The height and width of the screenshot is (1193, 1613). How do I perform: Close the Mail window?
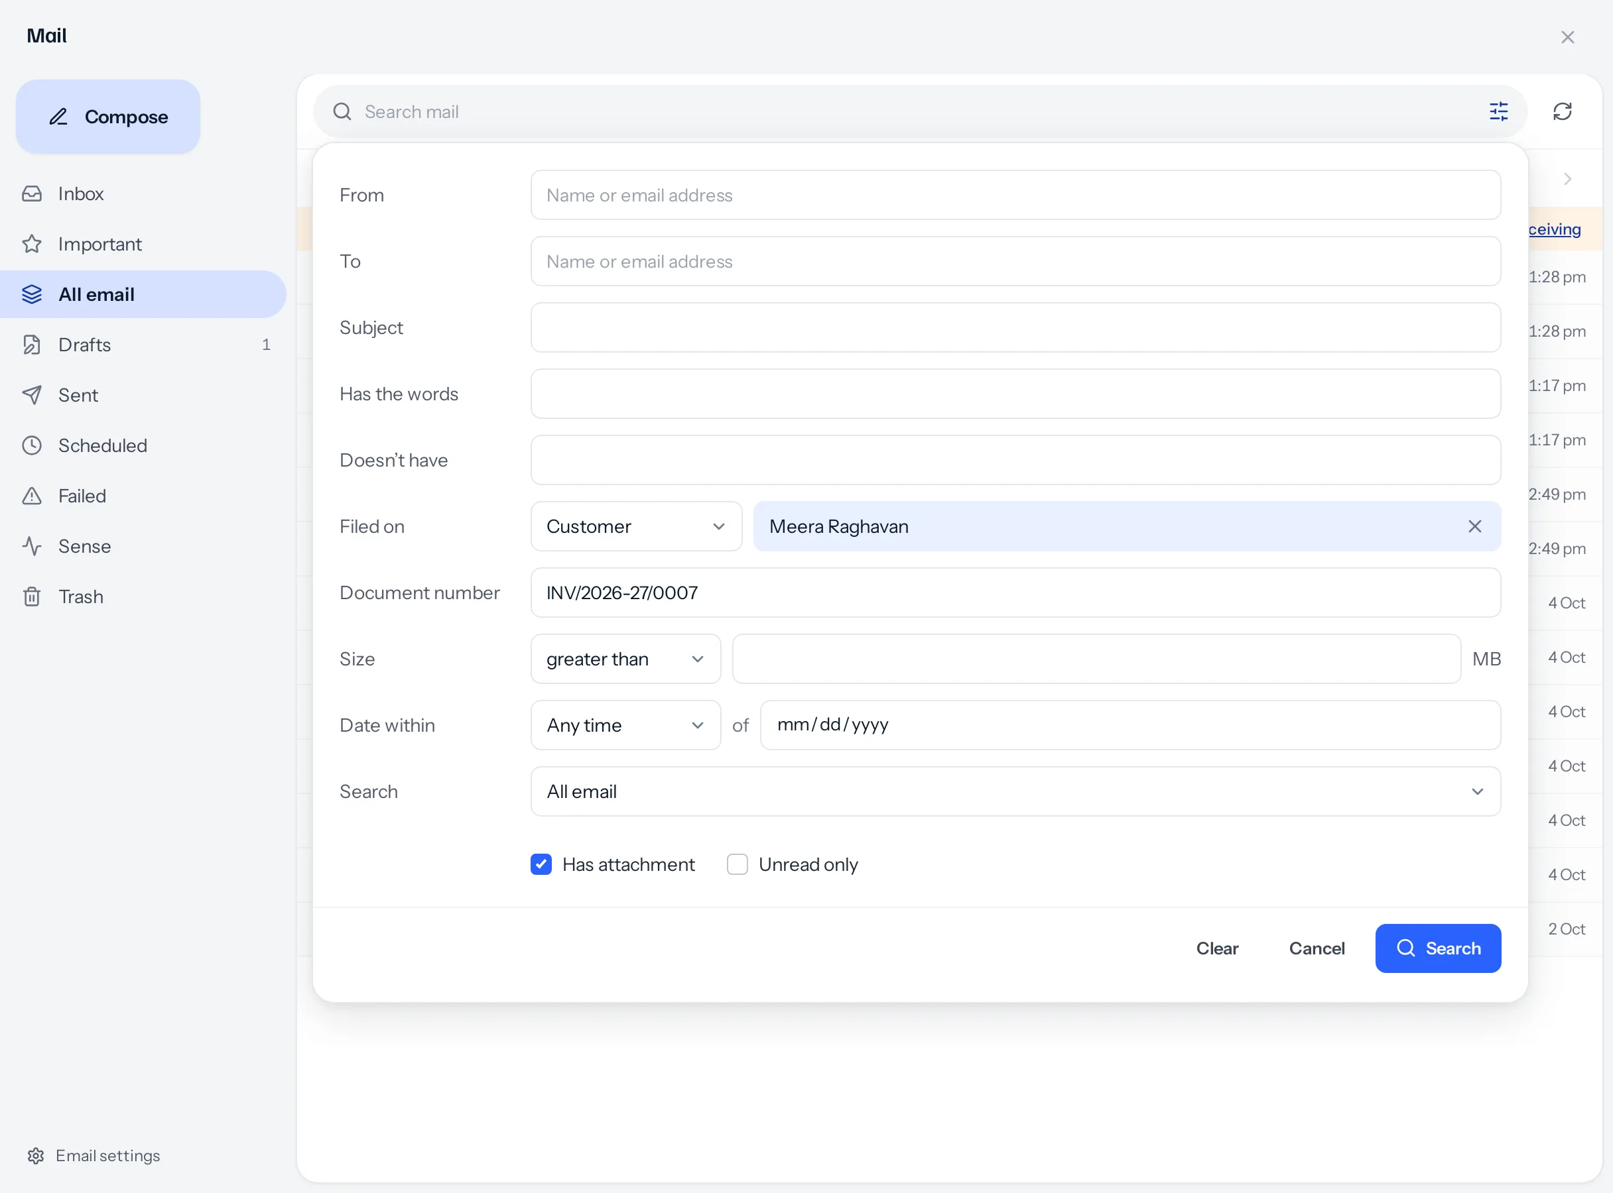click(x=1567, y=37)
